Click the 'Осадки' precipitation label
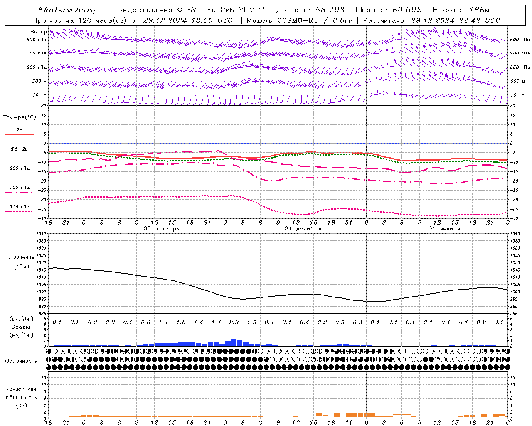 (22, 327)
